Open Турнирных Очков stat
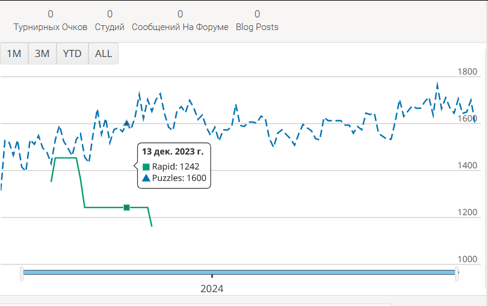The height and width of the screenshot is (306, 488). pyautogui.click(x=51, y=21)
